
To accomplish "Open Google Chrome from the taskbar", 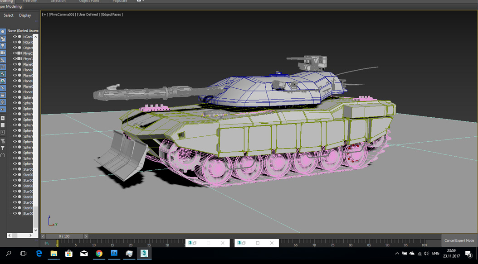I will (x=99, y=253).
